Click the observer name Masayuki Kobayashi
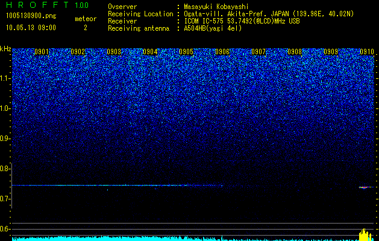Screen dimensions: 379x241 [216, 7]
